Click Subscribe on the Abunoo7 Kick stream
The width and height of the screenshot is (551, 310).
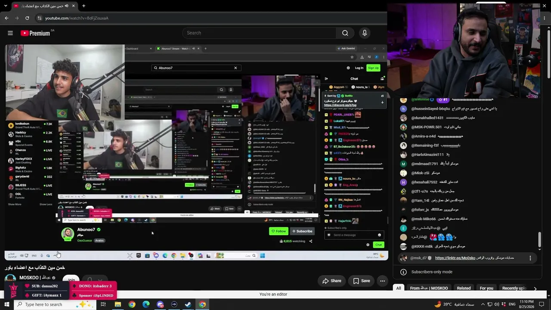point(302,231)
